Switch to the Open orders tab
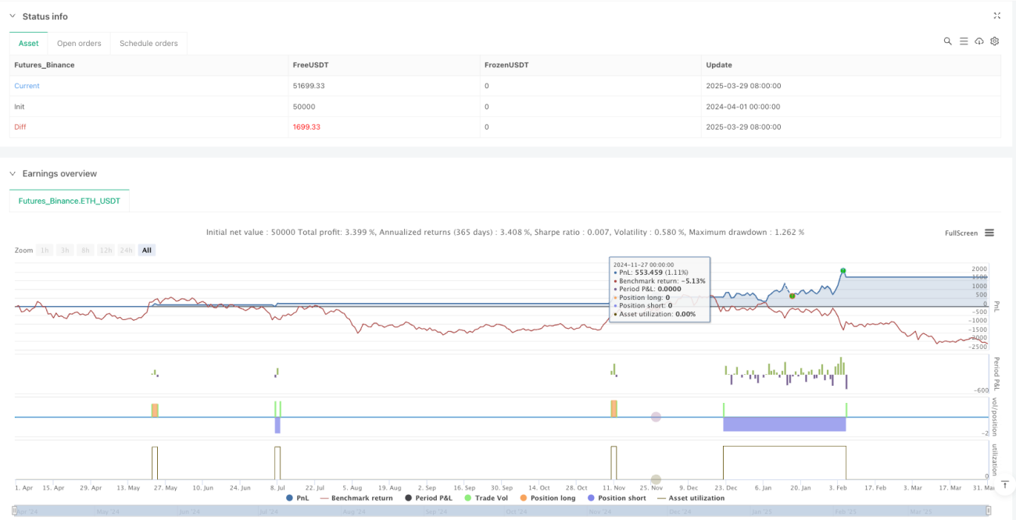Viewport: 1016px width, 520px height. point(79,43)
